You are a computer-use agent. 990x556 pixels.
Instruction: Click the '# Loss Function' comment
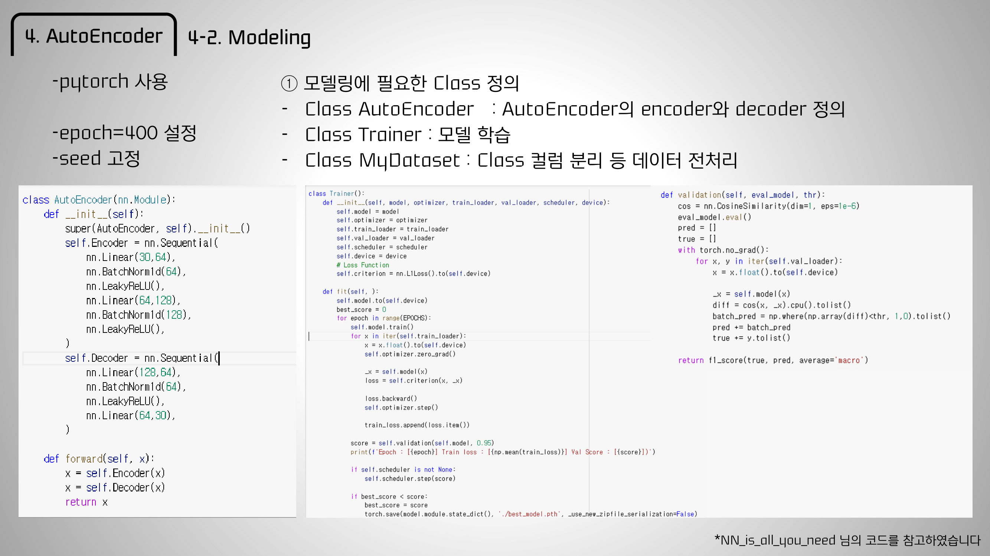click(x=363, y=265)
